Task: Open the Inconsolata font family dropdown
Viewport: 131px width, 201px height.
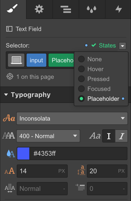Action: (72, 118)
